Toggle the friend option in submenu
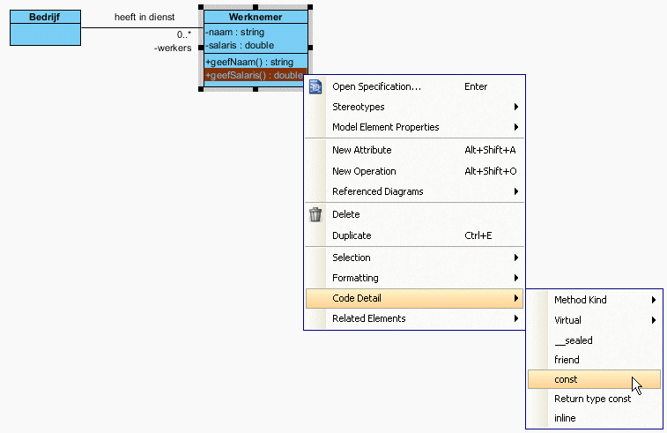The image size is (667, 433). tap(567, 360)
